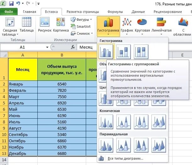
Task: Insert a Рисунок from file
Action: click(45, 25)
